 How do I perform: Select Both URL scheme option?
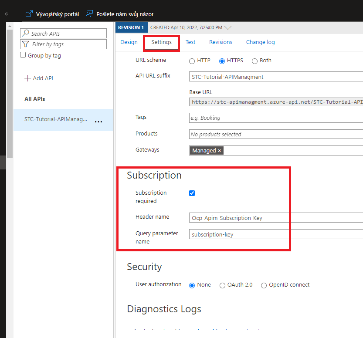254,61
